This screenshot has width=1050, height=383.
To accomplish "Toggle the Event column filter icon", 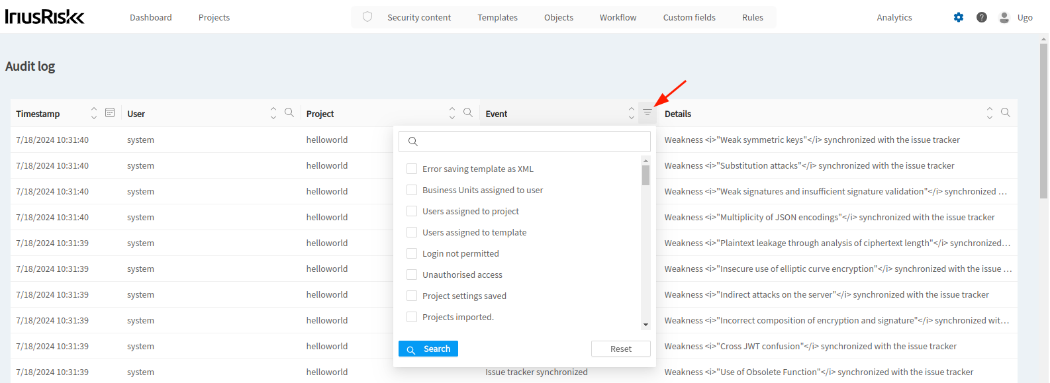I will click(x=647, y=113).
